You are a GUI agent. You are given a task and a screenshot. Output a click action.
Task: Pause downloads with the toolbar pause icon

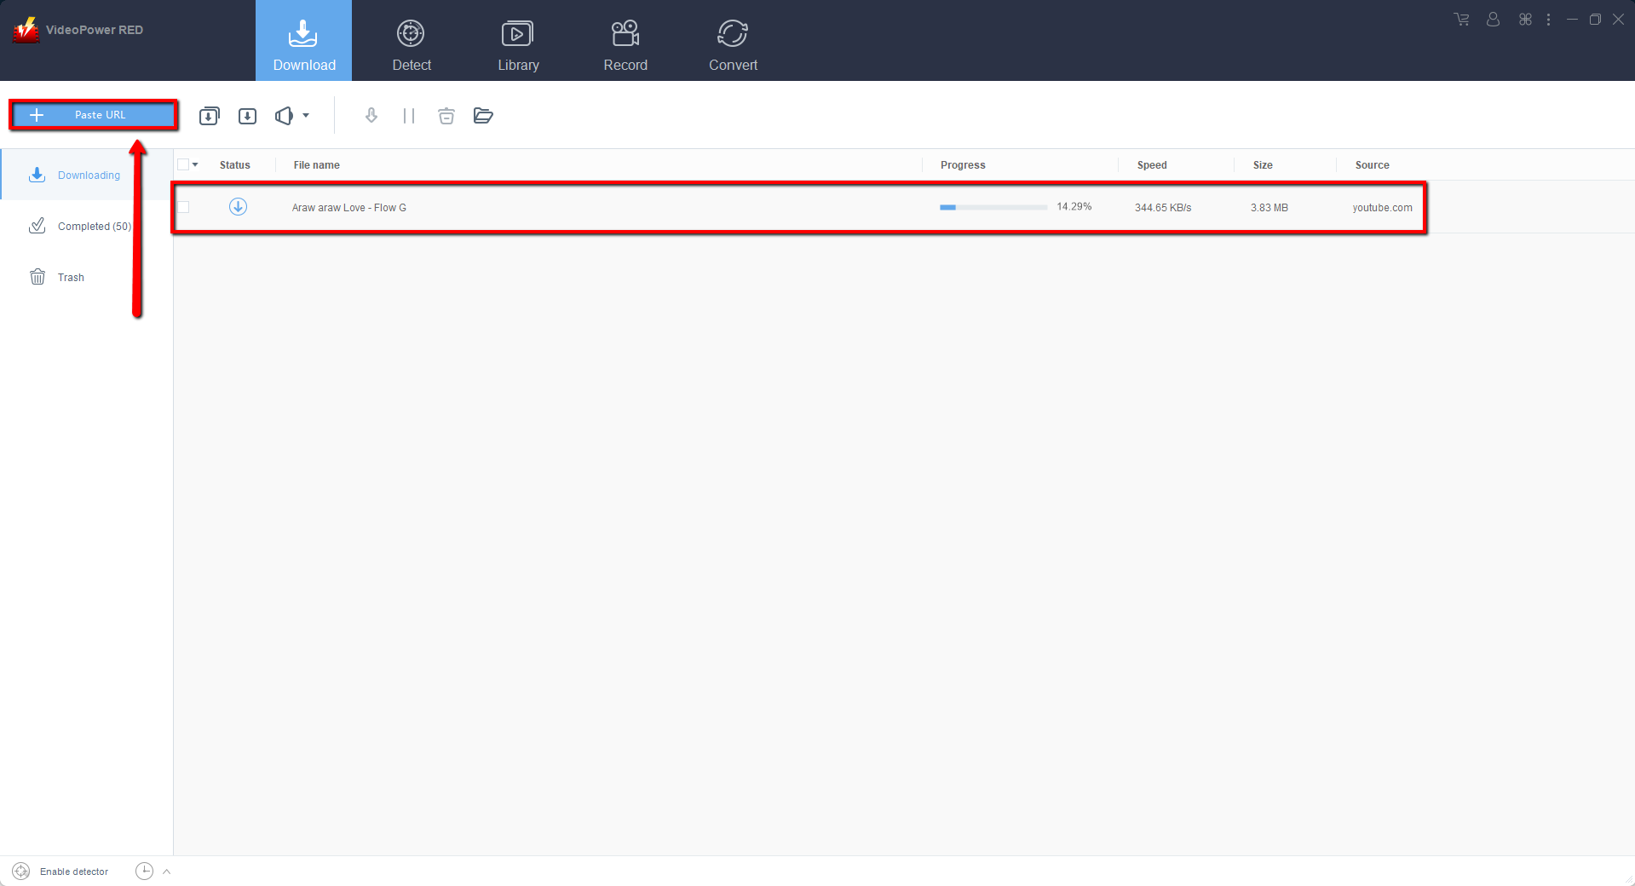point(409,116)
